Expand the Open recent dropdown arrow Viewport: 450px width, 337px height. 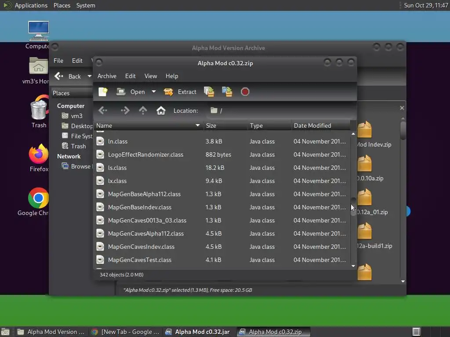click(x=154, y=92)
